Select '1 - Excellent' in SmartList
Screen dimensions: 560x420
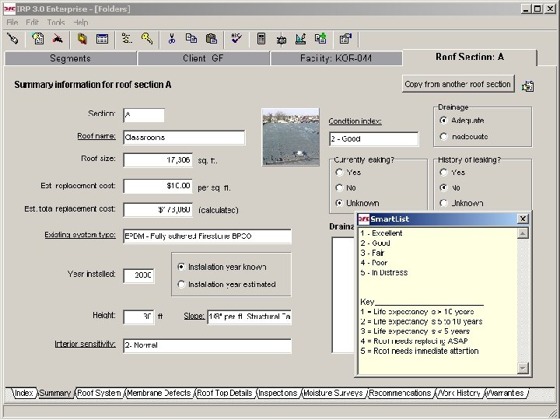pos(381,233)
